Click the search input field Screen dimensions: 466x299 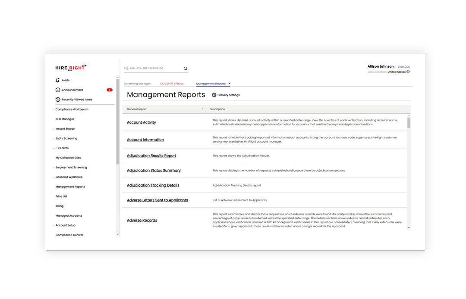(x=151, y=68)
